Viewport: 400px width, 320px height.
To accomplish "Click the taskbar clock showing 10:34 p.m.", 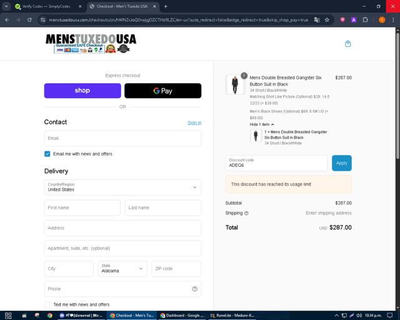I will pyautogui.click(x=373, y=316).
